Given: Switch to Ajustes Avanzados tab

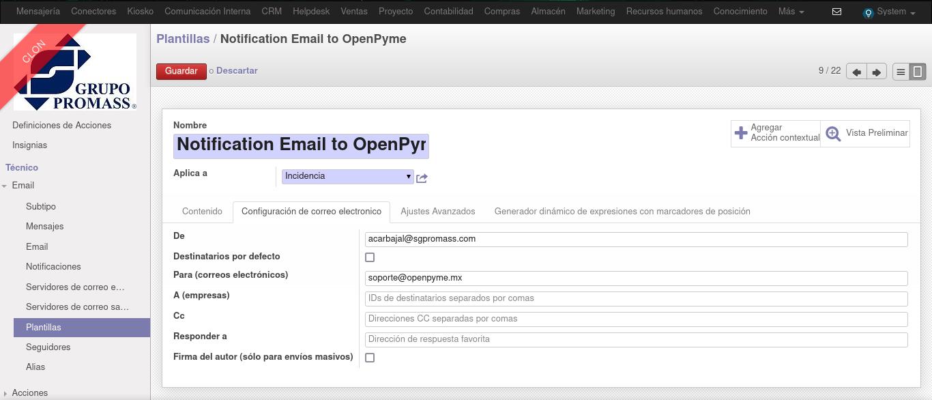Looking at the screenshot, I should (x=438, y=212).
